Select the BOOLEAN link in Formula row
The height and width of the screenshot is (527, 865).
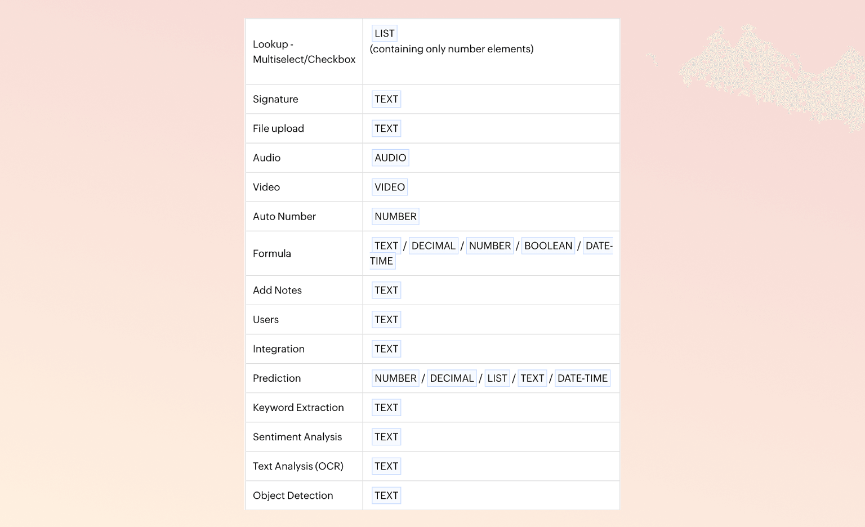pos(548,246)
